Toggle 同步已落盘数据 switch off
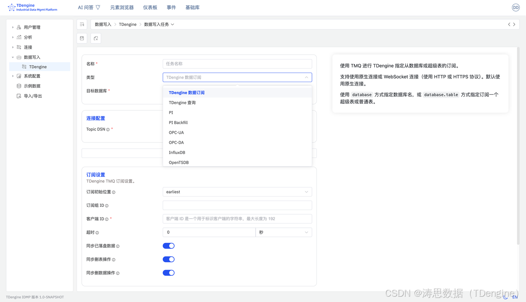Screen dimensions: 526x302 click(168, 246)
